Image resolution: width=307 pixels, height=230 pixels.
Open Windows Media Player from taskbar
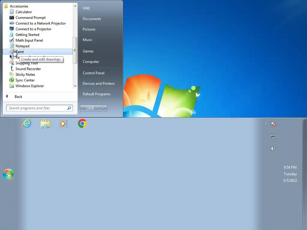click(x=64, y=124)
